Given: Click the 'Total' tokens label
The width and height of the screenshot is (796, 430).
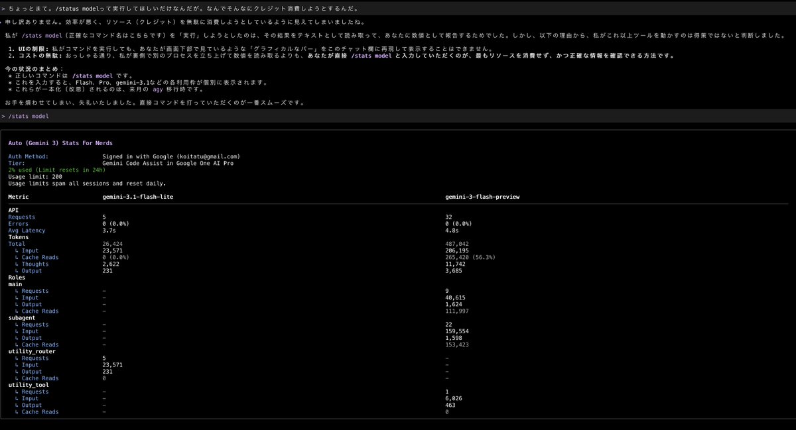Looking at the screenshot, I should [x=17, y=244].
